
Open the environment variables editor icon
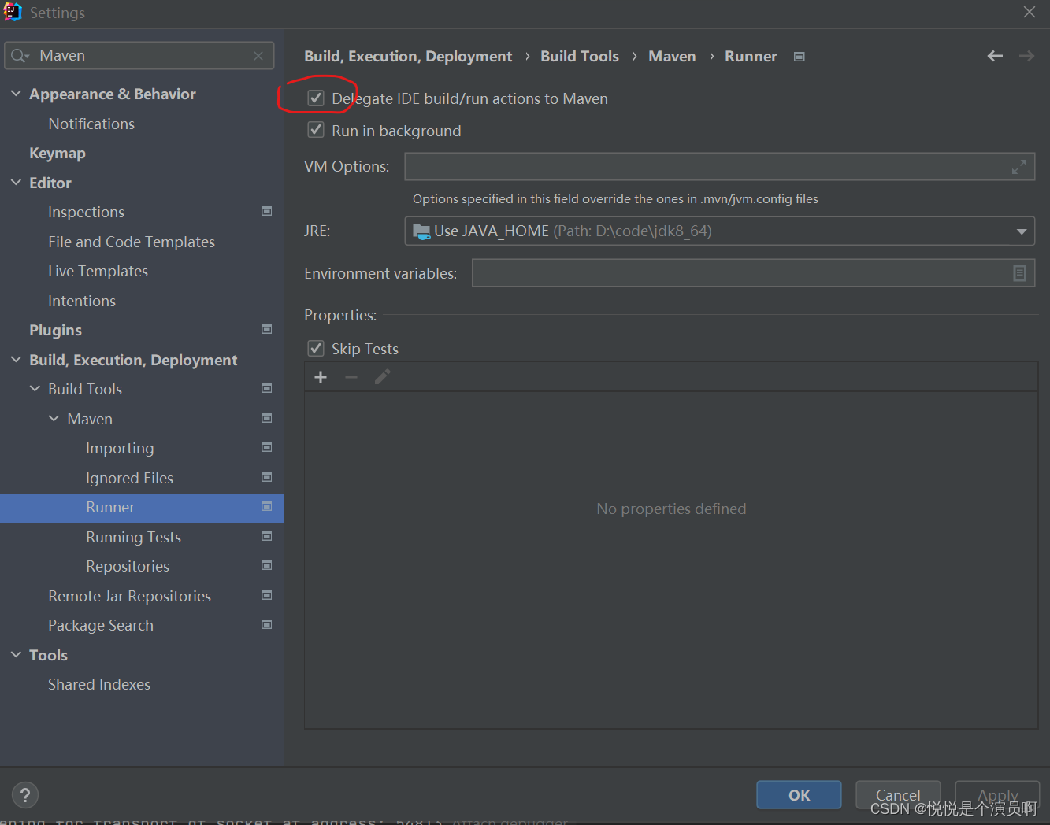point(1019,273)
